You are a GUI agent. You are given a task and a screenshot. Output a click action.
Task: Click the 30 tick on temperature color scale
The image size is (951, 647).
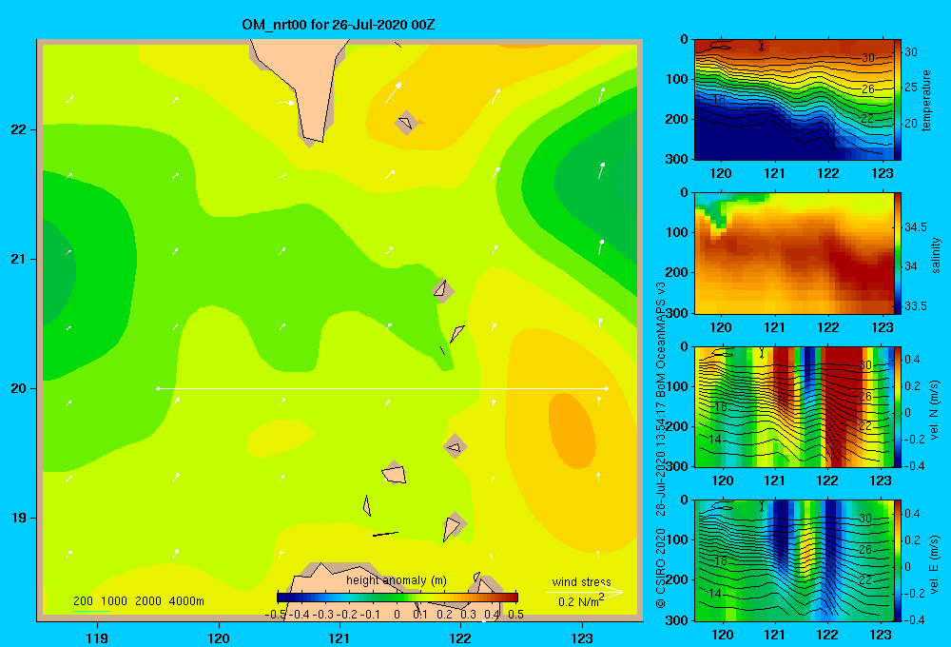911,52
